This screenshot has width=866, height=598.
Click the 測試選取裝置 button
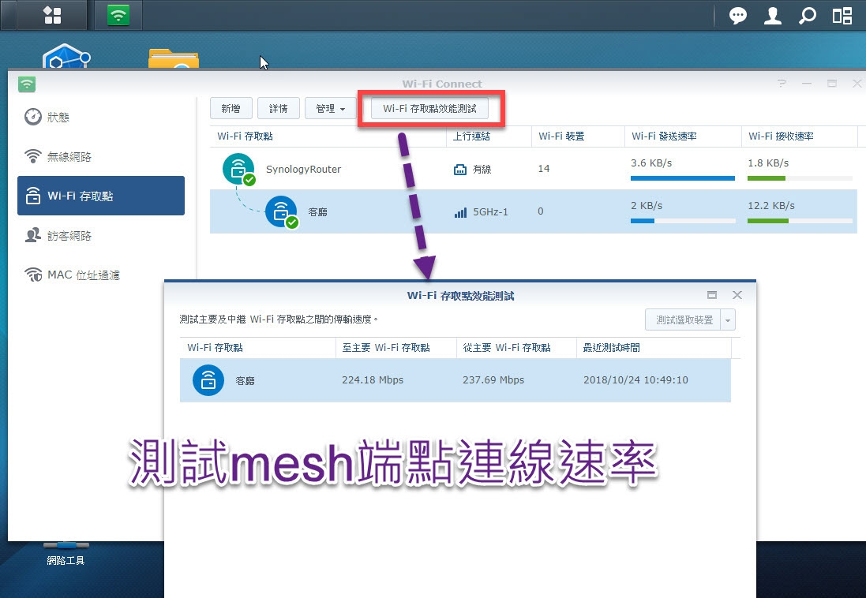[x=684, y=320]
